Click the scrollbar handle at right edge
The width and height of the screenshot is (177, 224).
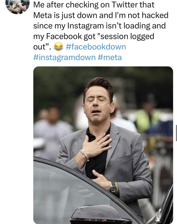176,133
